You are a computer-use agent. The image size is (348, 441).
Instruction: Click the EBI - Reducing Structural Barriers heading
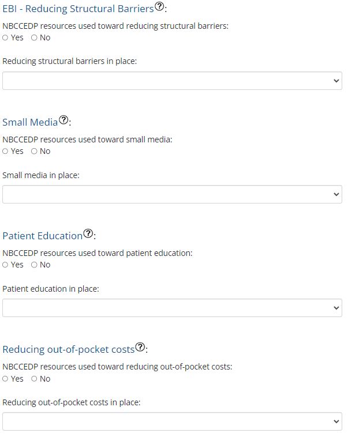click(x=78, y=9)
